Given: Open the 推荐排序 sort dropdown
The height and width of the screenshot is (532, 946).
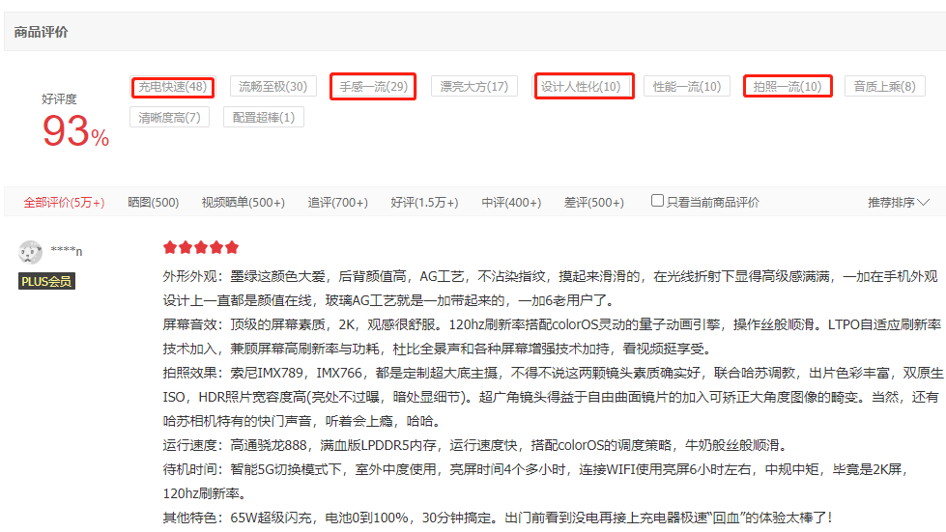Looking at the screenshot, I should click(x=898, y=203).
